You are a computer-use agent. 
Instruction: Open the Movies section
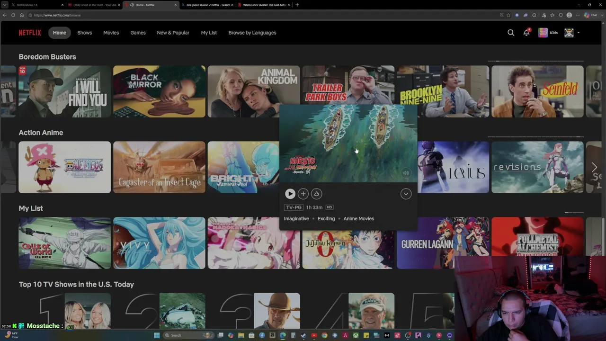[x=111, y=33]
